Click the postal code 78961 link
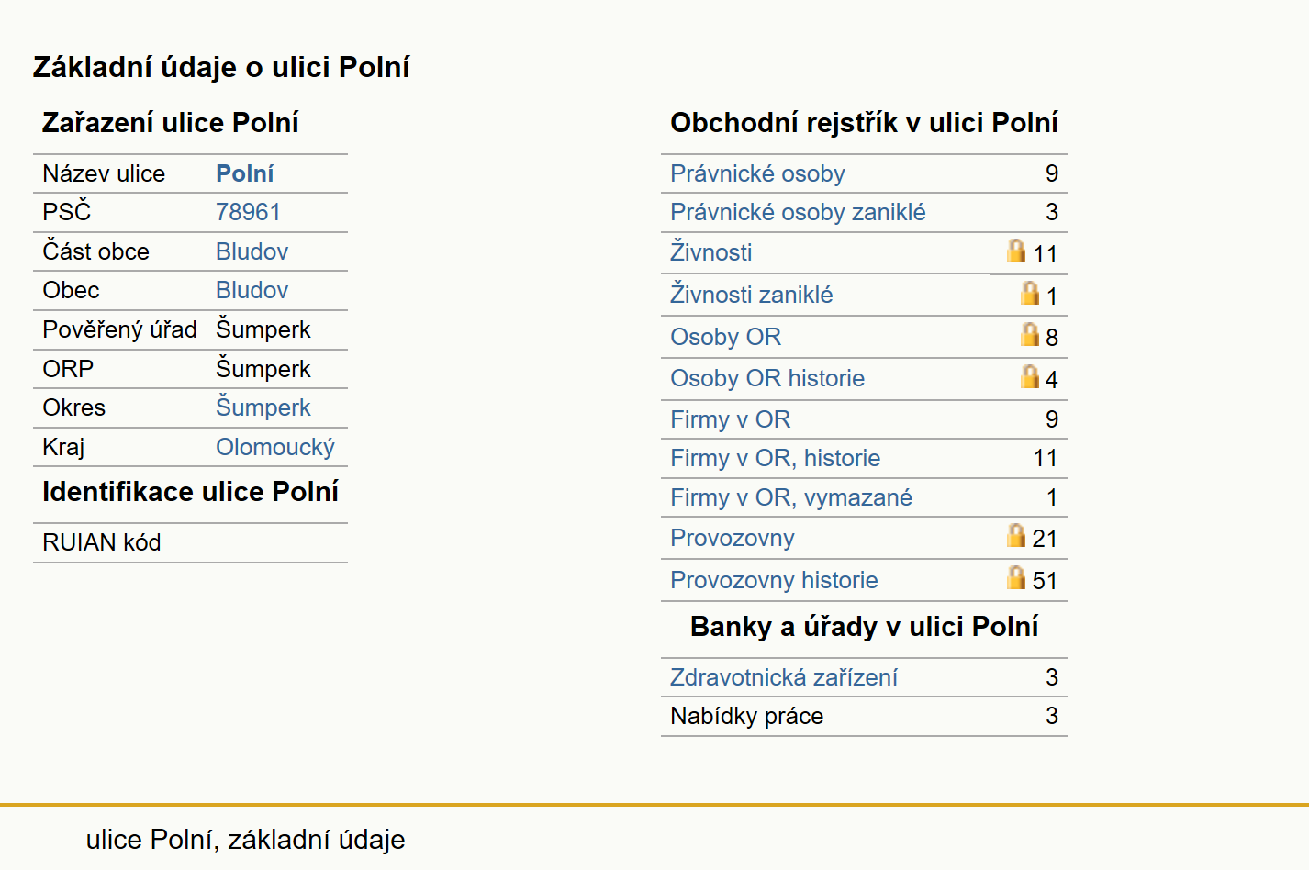The height and width of the screenshot is (870, 1309). coord(248,212)
